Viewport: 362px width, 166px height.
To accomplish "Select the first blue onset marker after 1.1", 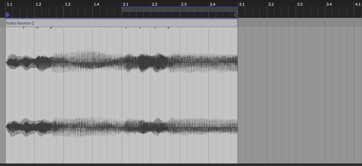I will pyautogui.click(x=24, y=28).
